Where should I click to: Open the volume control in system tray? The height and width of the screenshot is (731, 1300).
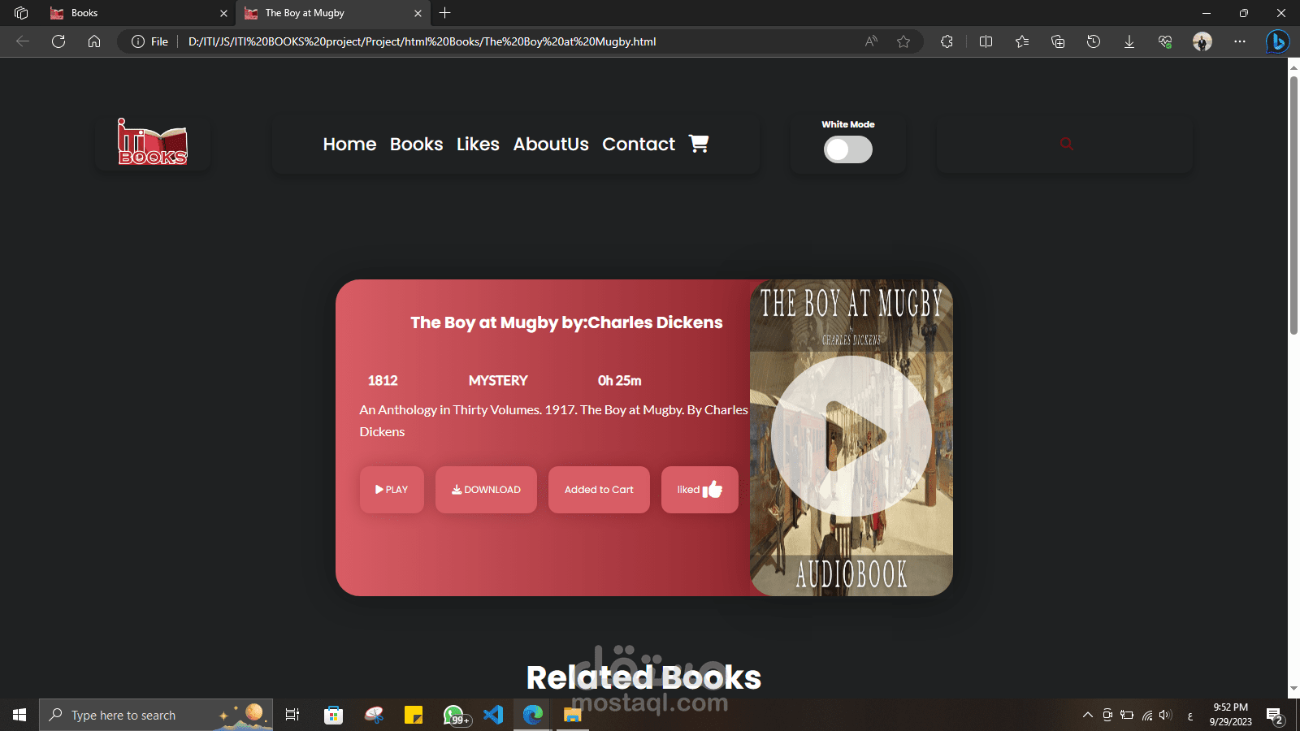(1166, 715)
